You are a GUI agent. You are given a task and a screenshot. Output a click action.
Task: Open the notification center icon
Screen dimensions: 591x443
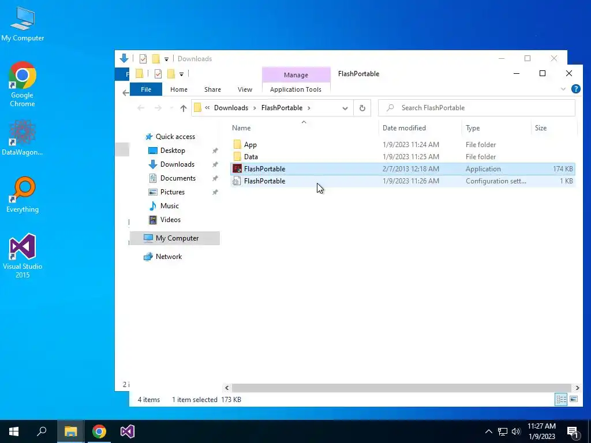pos(573,432)
